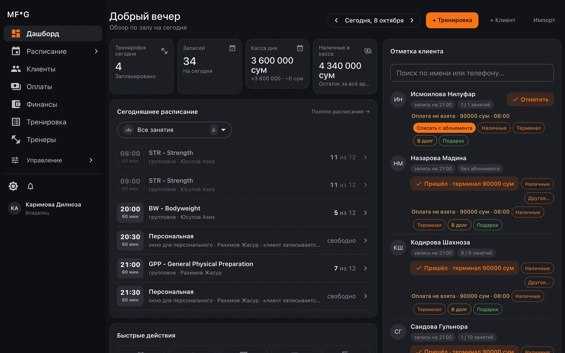Select Подарок option for Исмоилова Нилуфар
Viewport: 565px width, 353px height.
coord(453,140)
